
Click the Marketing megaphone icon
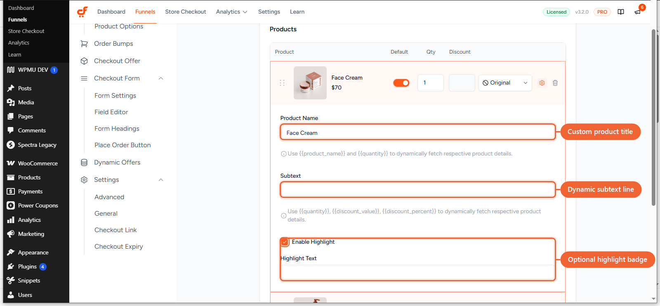(11, 234)
